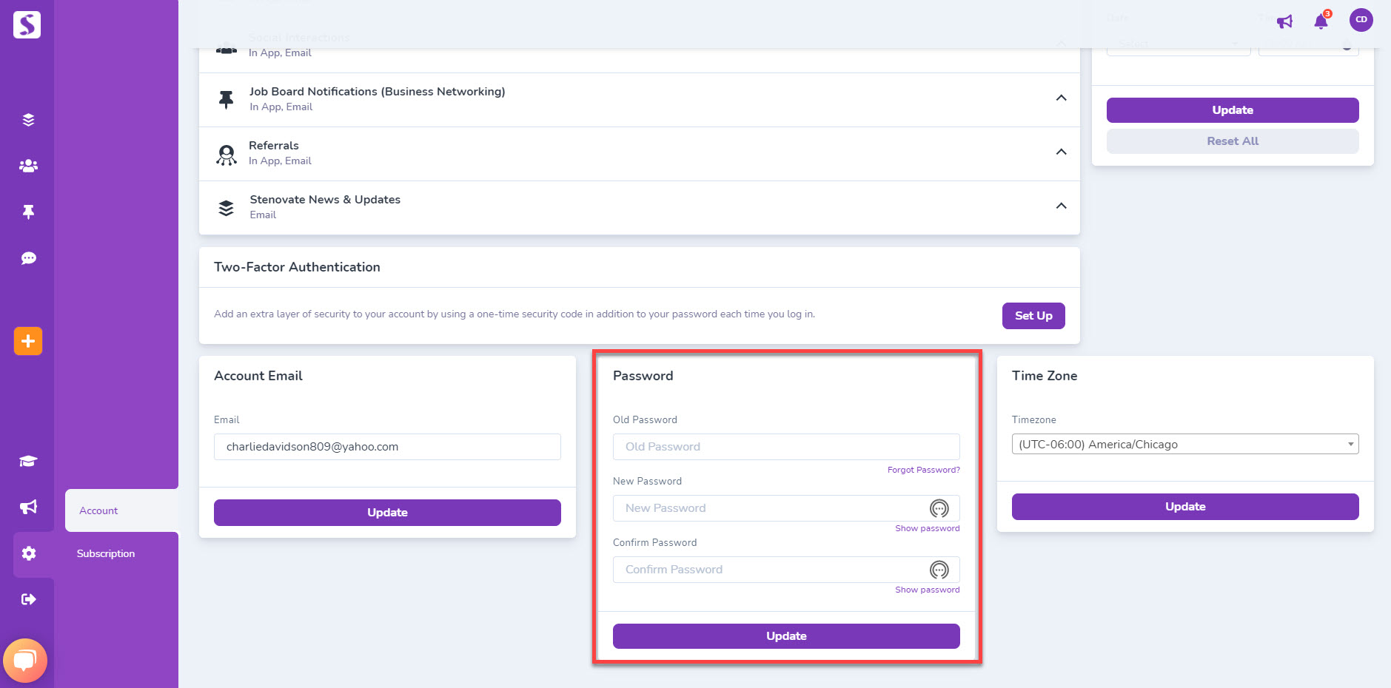This screenshot has height=688, width=1391.
Task: Show password for Confirm Password field
Action: (928, 590)
